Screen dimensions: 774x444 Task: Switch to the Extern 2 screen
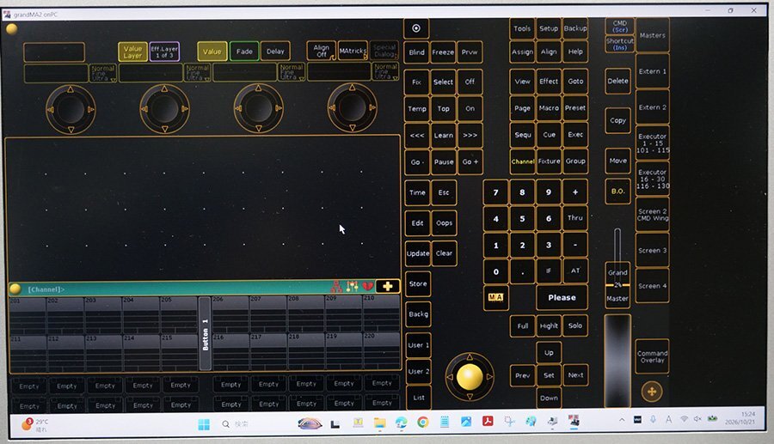(x=652, y=107)
